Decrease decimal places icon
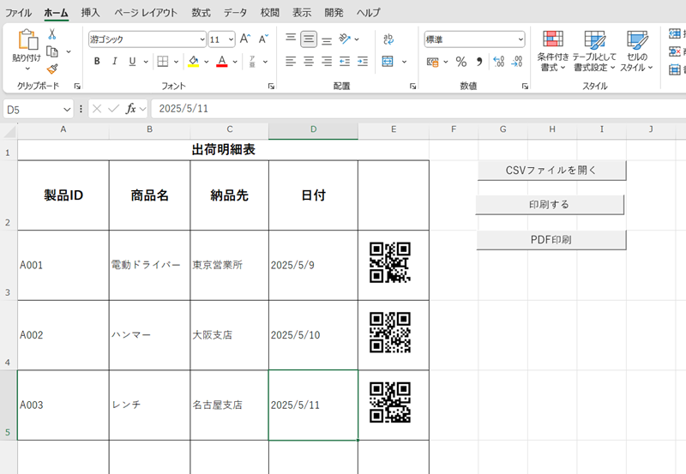The image size is (686, 474). [517, 62]
